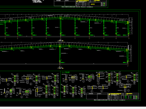This screenshot has width=146, height=109.
Task: Click the empty revision table in bottom title block
Action: [97, 96]
